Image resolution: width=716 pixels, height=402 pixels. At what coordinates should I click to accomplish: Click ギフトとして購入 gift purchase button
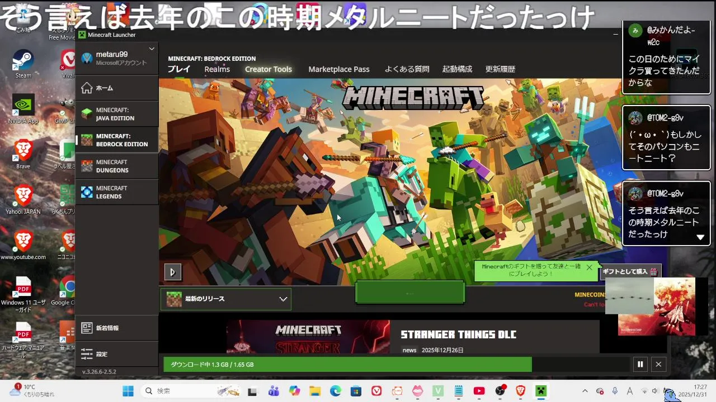point(630,271)
